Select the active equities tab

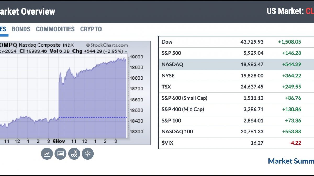[3, 29]
